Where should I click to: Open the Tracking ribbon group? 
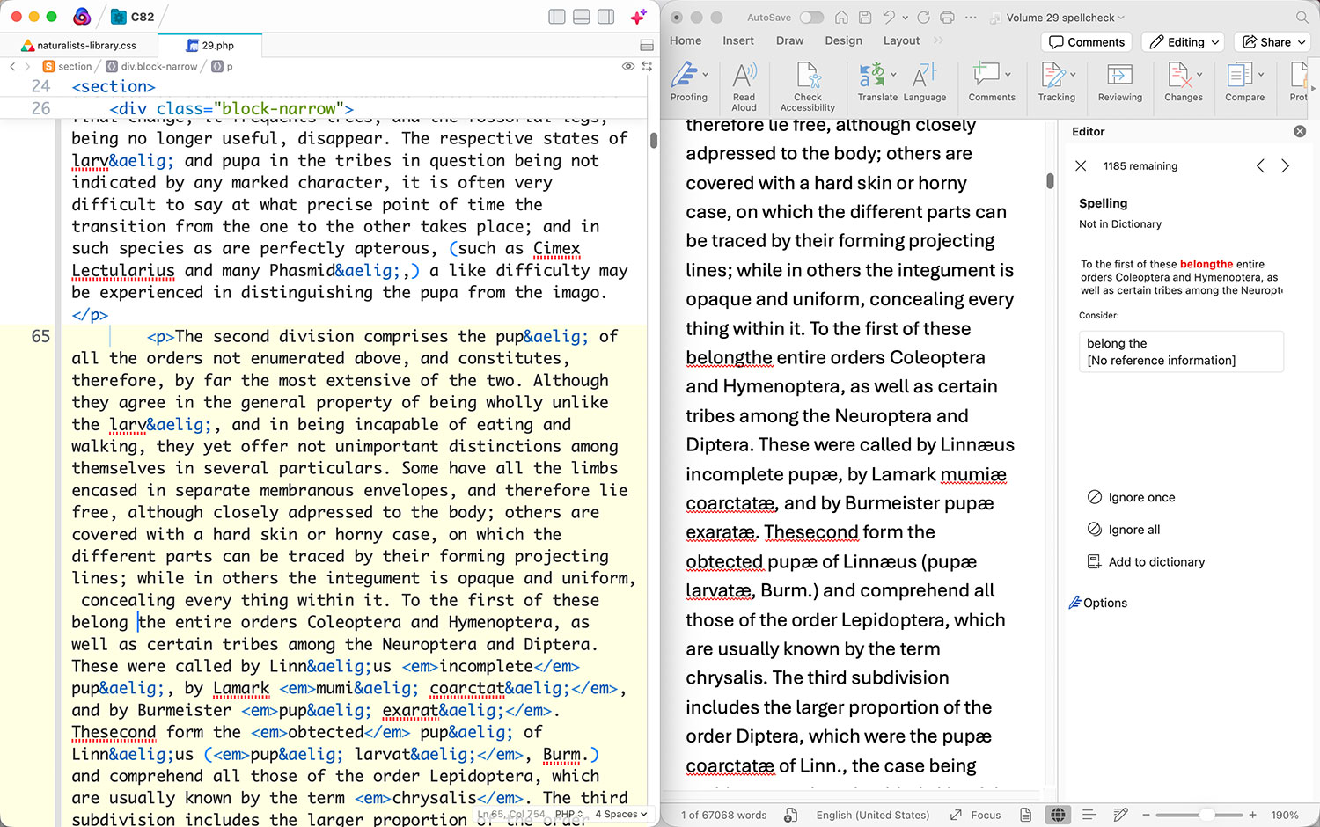1056,83
